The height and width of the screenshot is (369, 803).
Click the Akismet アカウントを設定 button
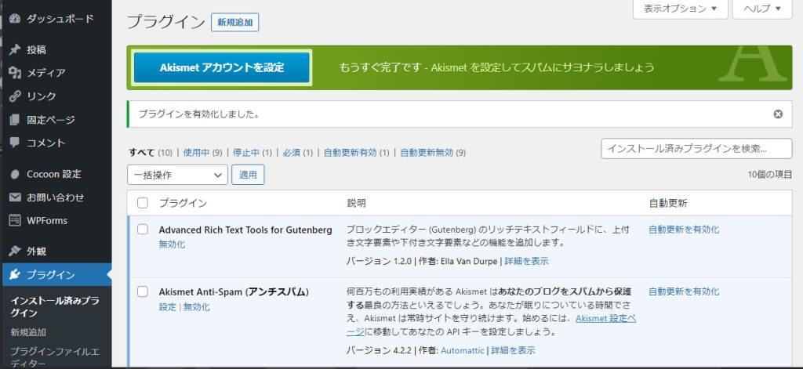coord(222,67)
